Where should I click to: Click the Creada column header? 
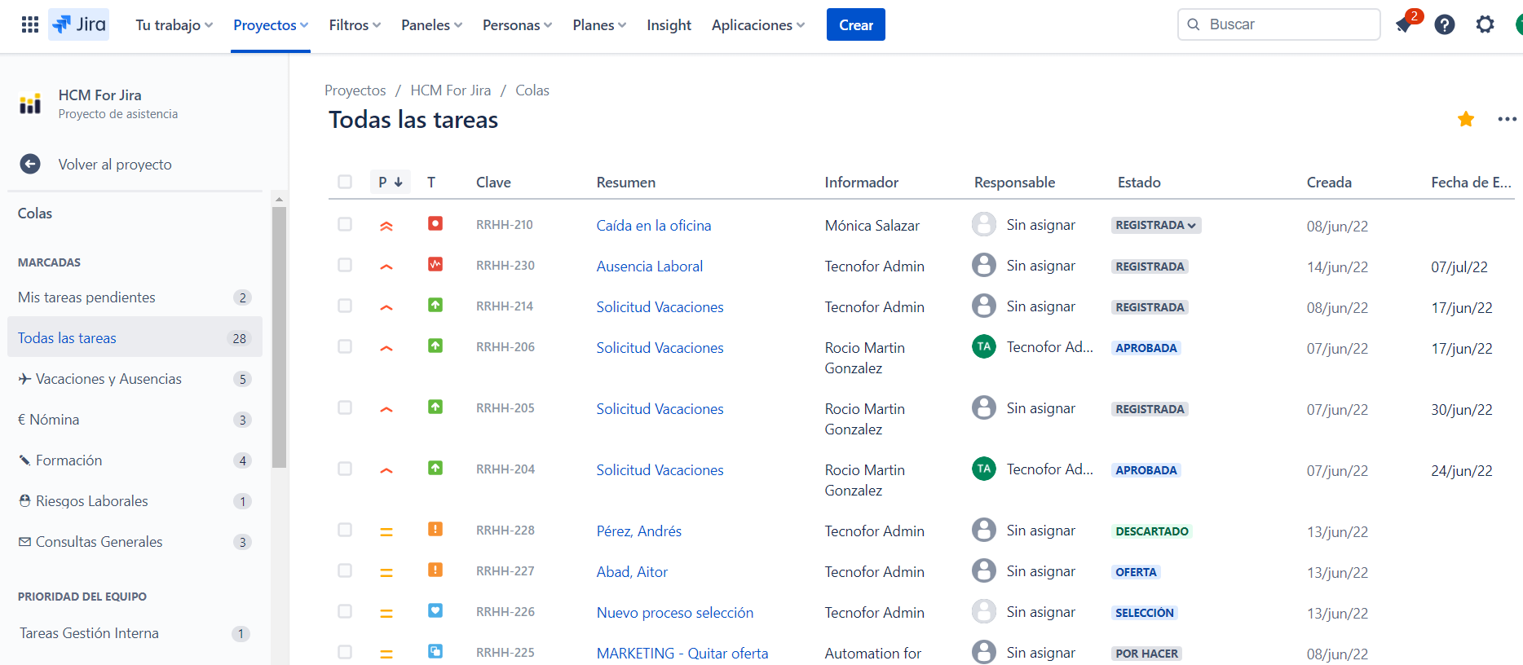point(1329,183)
